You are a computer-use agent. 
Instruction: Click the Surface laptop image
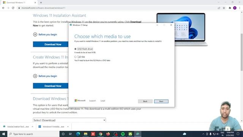[182, 30]
